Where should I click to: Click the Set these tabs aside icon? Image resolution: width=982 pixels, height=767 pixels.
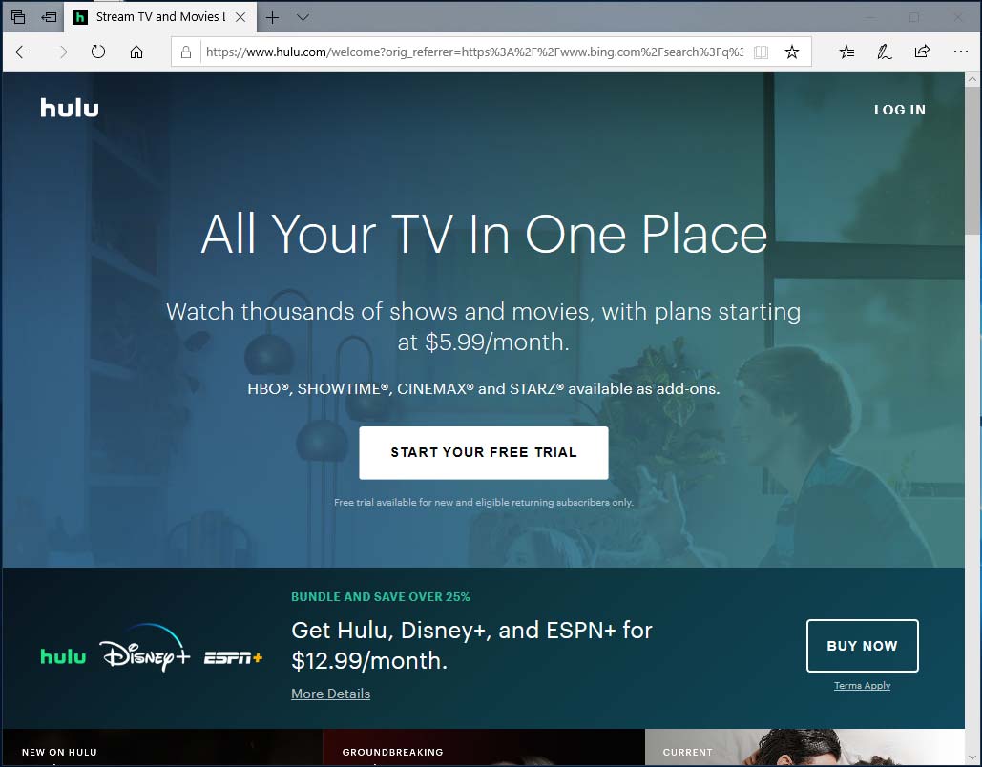pos(49,17)
